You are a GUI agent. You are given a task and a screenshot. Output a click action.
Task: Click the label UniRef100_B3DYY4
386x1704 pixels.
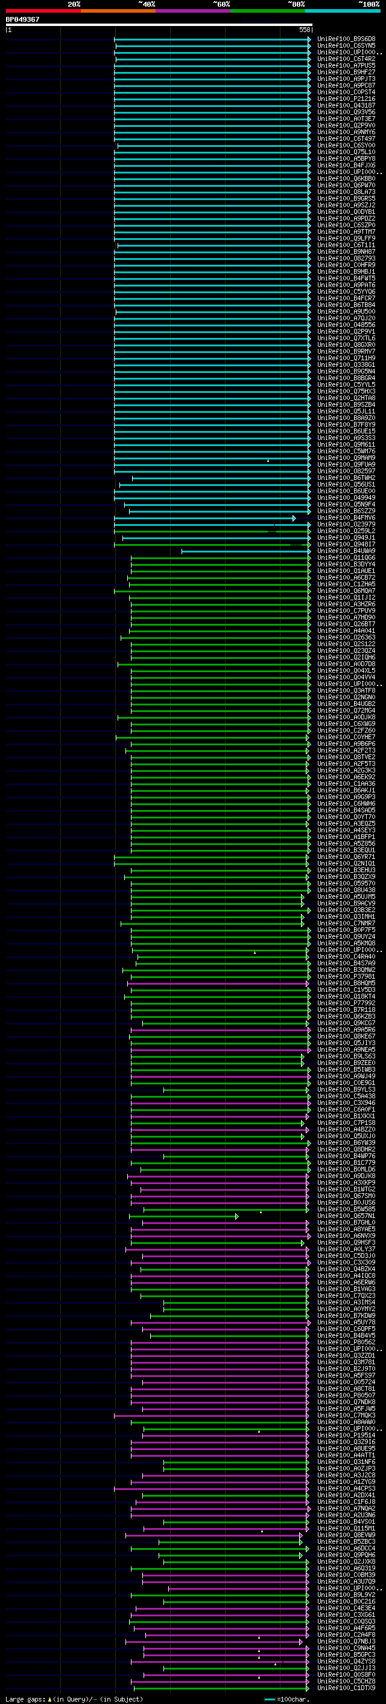click(x=346, y=564)
